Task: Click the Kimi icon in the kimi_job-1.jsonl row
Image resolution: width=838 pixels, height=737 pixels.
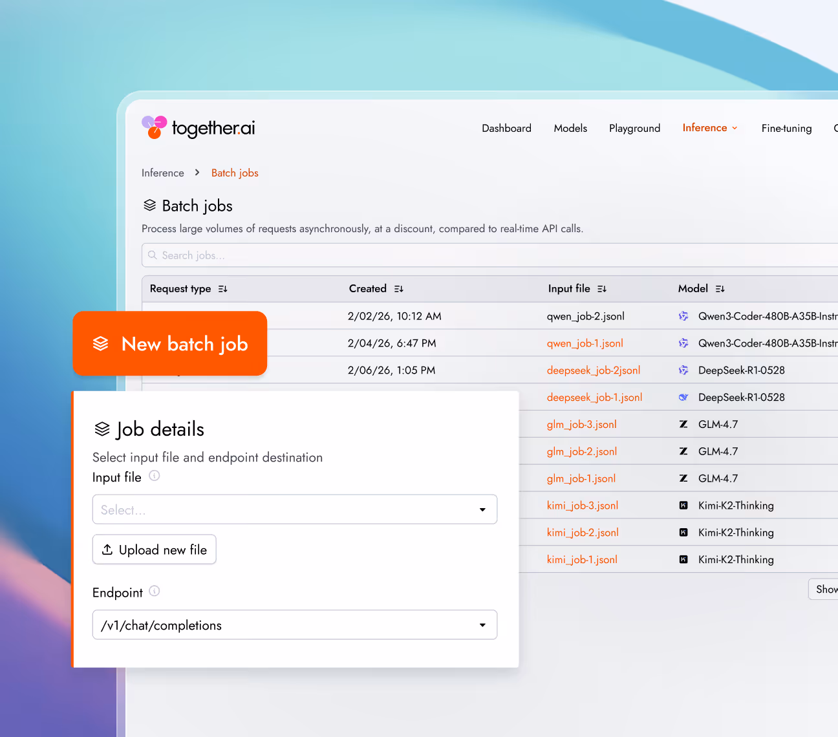Action: [x=683, y=560]
